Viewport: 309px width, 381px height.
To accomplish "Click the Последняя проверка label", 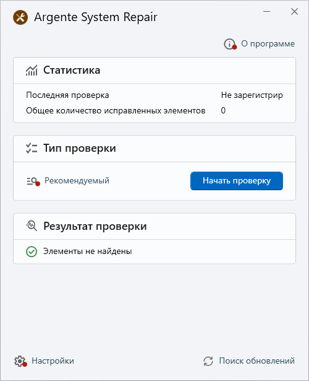I will (67, 95).
